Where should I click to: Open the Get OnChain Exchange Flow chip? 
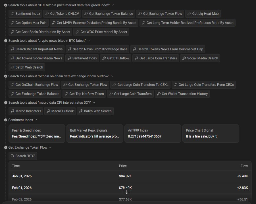tap(34, 85)
